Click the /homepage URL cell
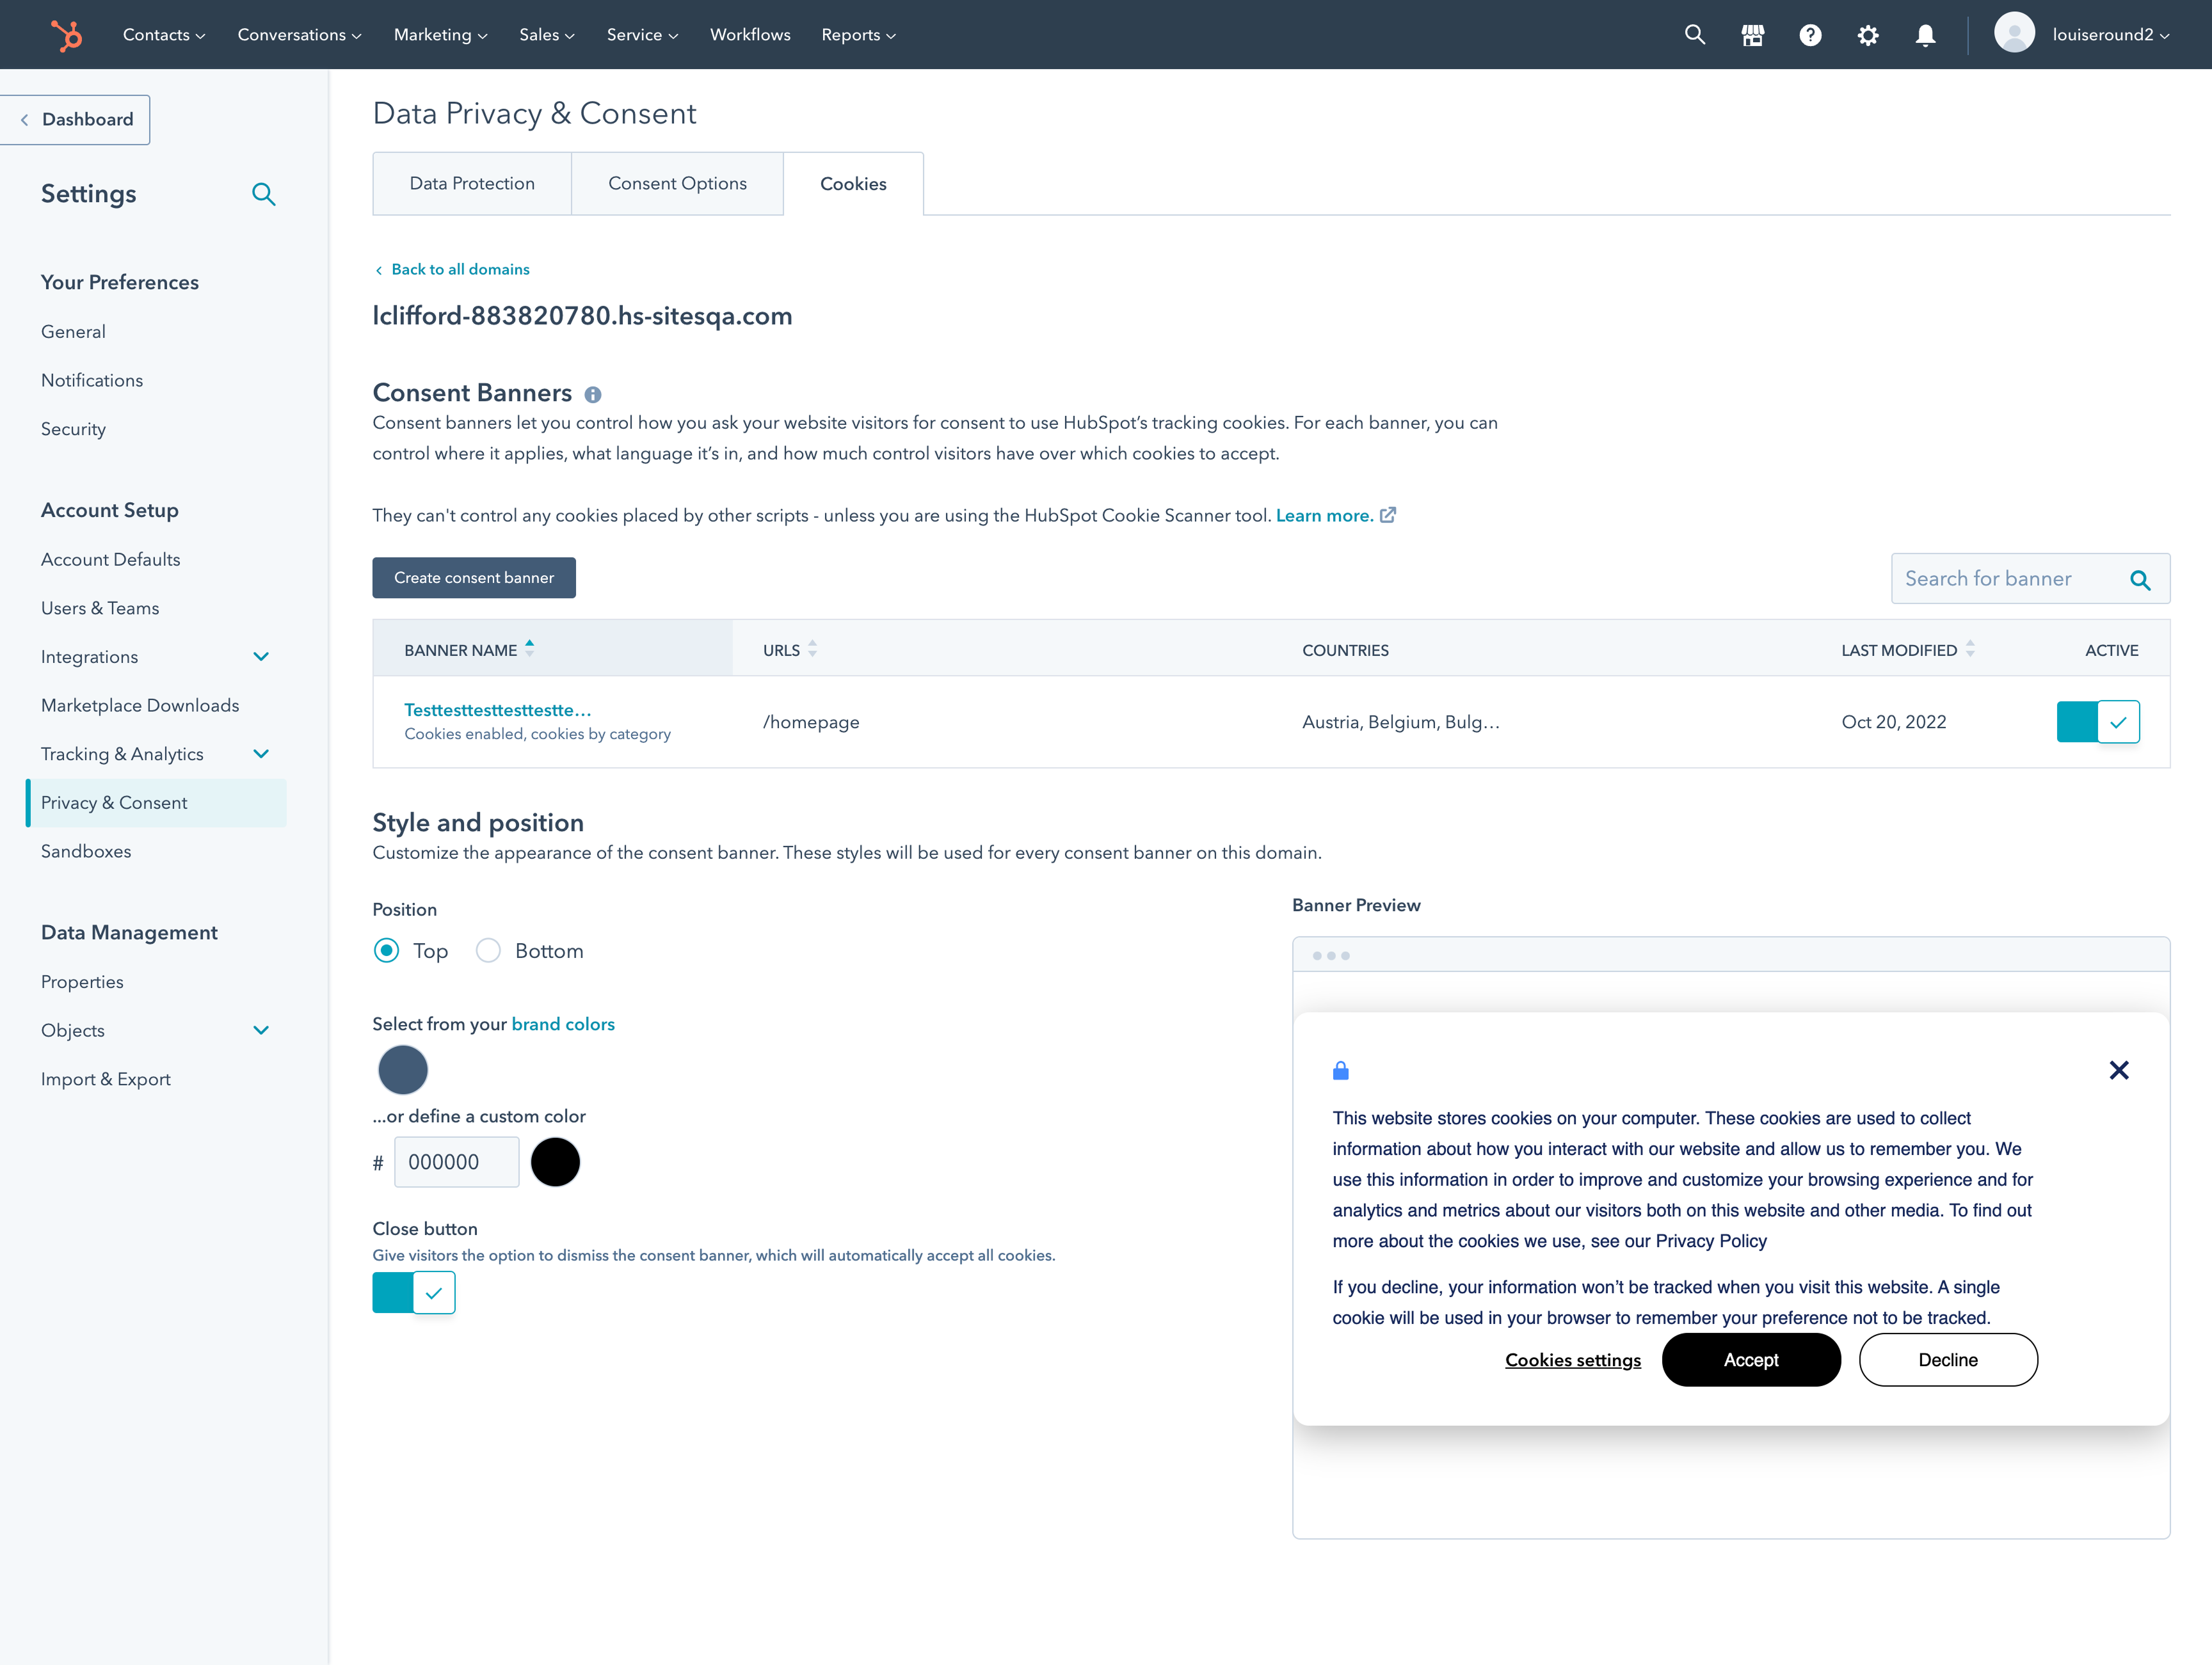Viewport: 2212px width, 1665px height. pos(811,723)
